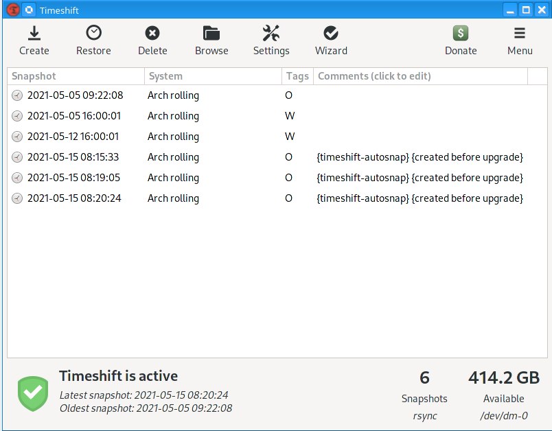The height and width of the screenshot is (431, 552).
Task: Edit comment of the 08:20:24 snapshot
Action: coord(419,198)
